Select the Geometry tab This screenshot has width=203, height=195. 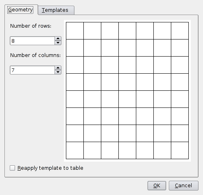20,10
